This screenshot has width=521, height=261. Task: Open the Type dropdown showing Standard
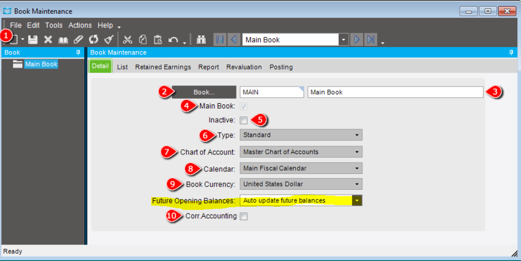(x=301, y=135)
